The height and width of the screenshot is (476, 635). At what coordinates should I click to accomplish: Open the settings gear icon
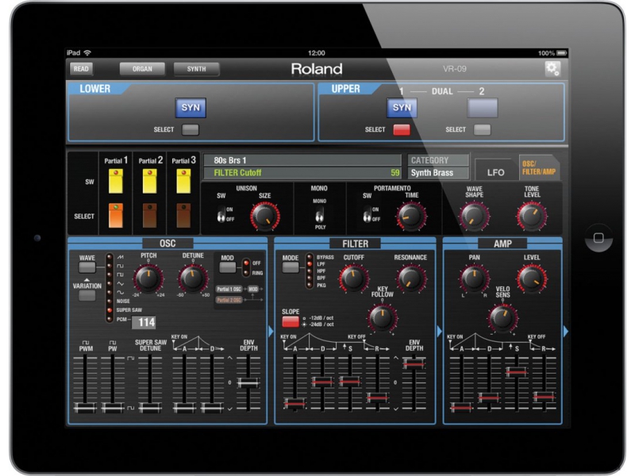pyautogui.click(x=552, y=68)
